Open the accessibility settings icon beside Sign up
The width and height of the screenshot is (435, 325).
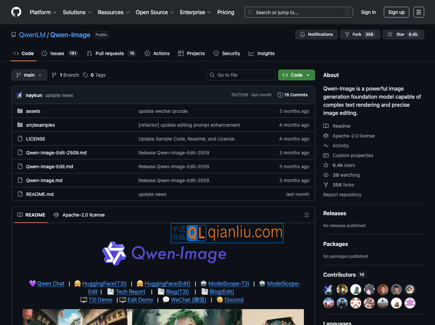click(418, 12)
